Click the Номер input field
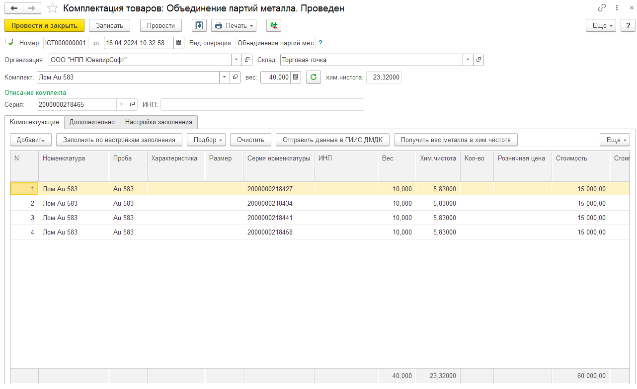This screenshot has width=637, height=389. coord(66,43)
